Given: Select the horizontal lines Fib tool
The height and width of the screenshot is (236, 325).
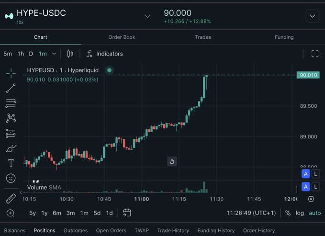Looking at the screenshot, I should tap(11, 103).
